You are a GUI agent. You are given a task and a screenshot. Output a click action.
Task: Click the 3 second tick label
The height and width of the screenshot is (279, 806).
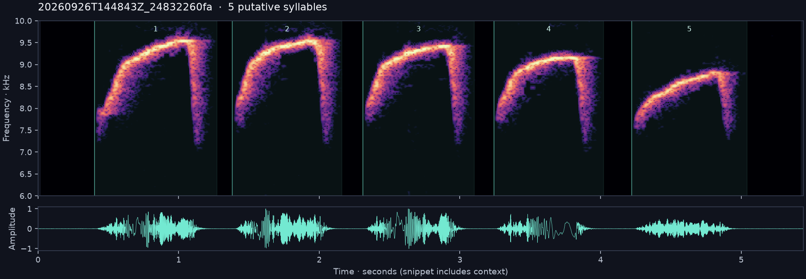[460, 260]
